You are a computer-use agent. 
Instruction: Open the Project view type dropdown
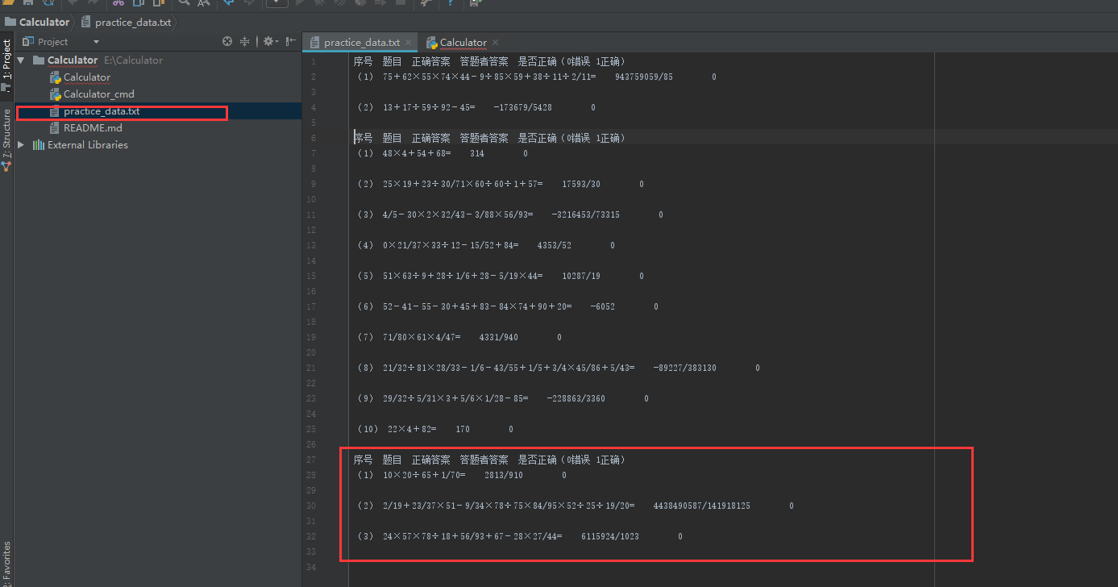point(96,42)
